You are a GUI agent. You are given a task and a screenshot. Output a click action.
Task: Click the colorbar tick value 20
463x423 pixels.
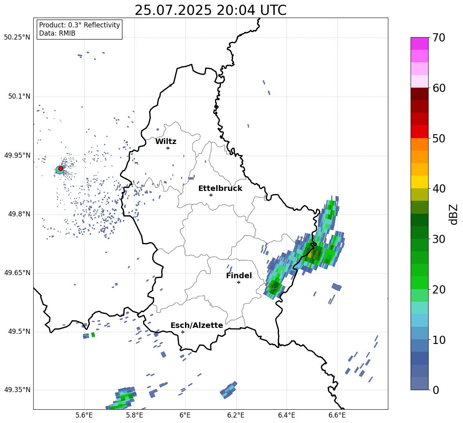[x=439, y=290]
